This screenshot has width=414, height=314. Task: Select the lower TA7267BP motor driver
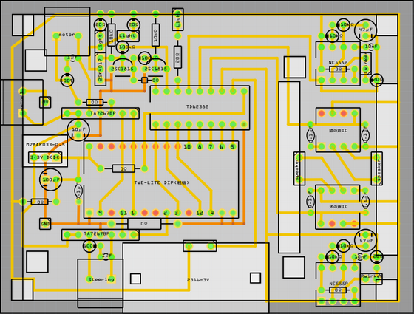[x=101, y=235]
